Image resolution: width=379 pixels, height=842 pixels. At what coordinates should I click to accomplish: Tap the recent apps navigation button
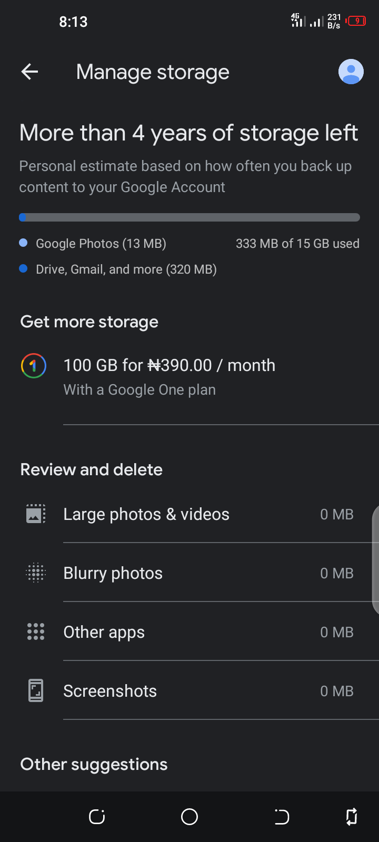tap(97, 817)
